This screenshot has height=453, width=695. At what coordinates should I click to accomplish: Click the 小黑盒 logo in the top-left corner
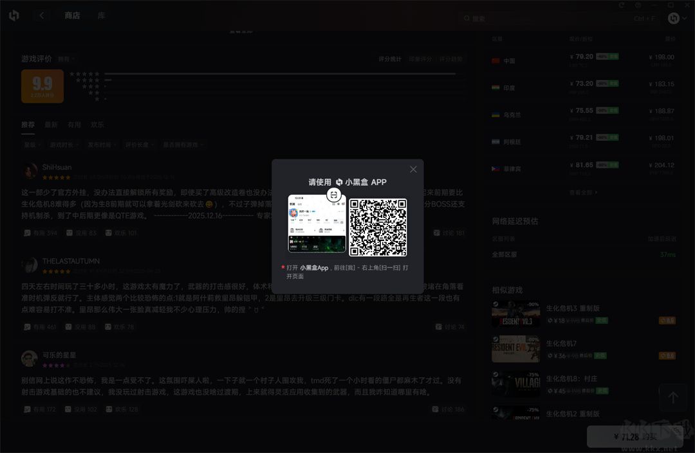pyautogui.click(x=14, y=16)
